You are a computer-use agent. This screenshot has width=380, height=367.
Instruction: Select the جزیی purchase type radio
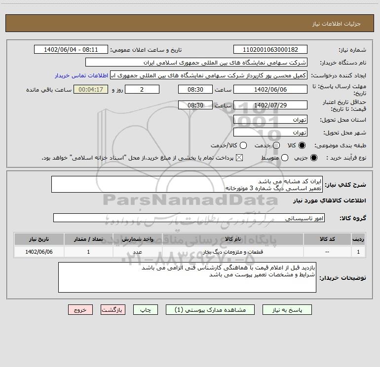tap(314, 158)
